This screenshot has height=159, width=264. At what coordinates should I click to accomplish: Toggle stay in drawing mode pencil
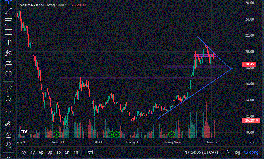pos(8,124)
